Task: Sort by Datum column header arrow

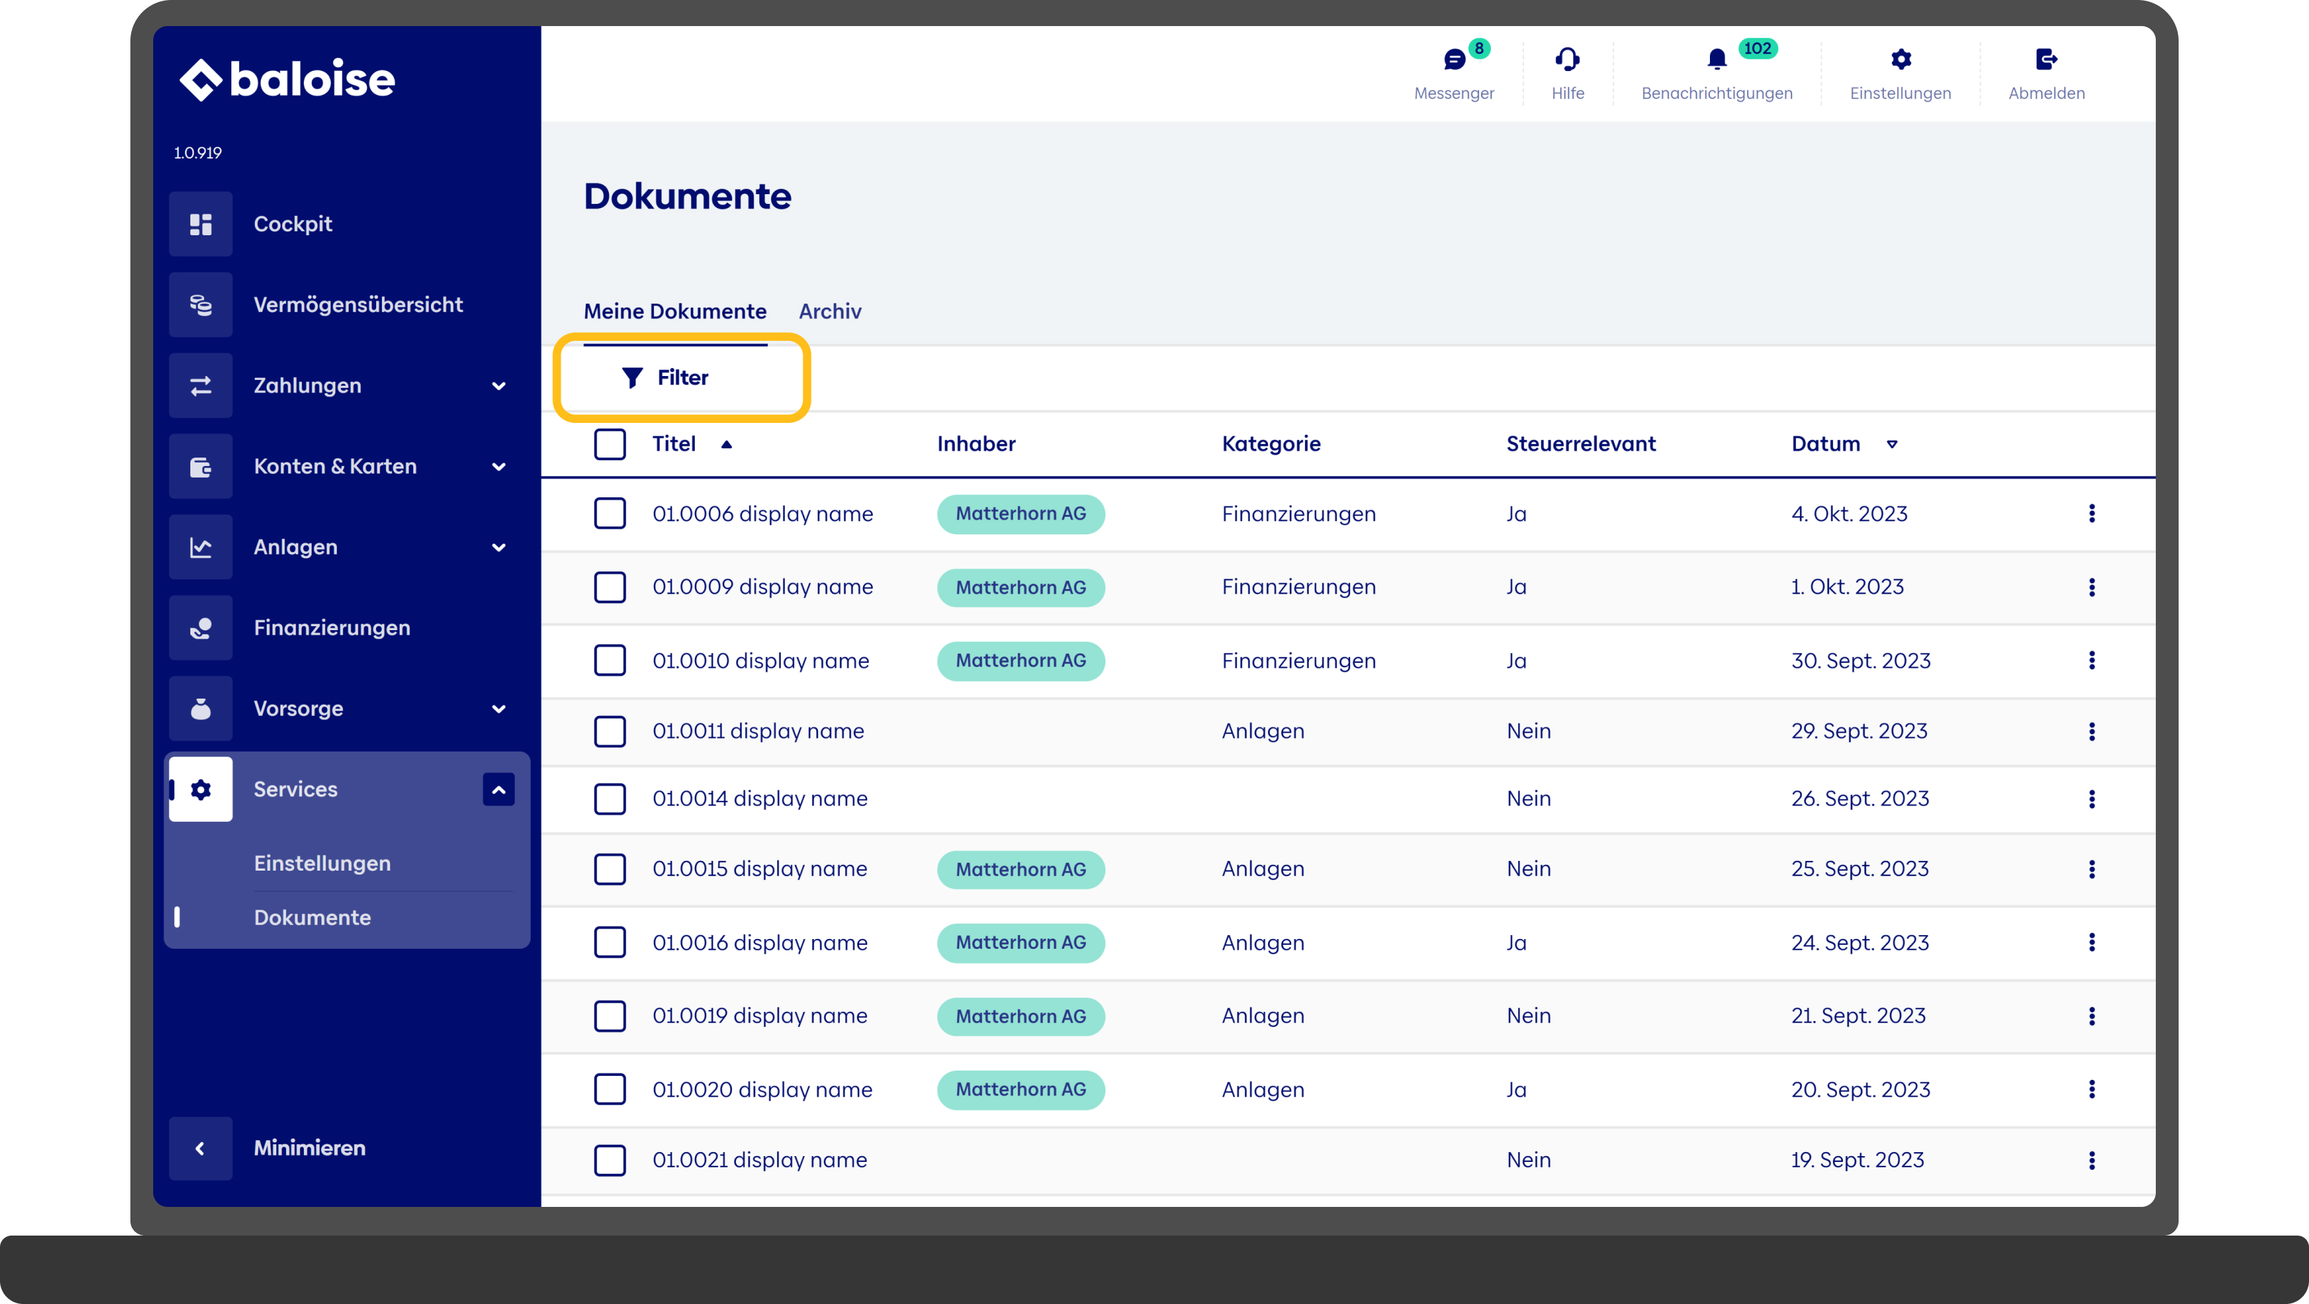Action: (1891, 444)
